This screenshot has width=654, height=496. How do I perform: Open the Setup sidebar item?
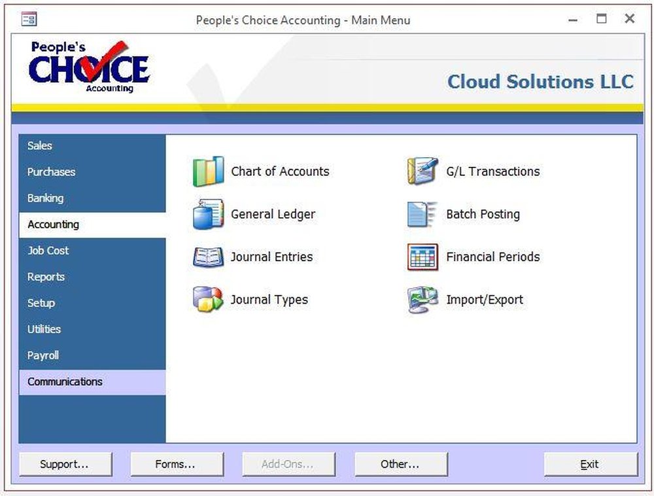point(41,302)
